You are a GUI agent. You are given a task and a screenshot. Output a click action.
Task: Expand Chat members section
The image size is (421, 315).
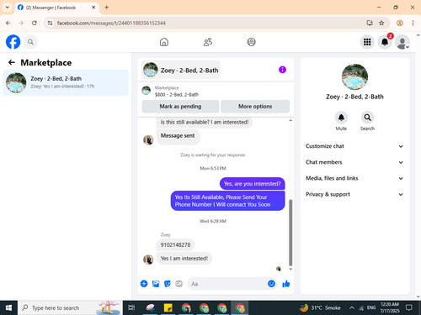point(354,162)
